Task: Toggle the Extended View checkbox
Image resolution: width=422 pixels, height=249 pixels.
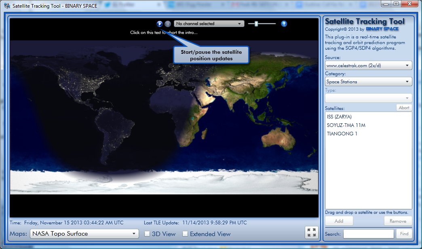Action: 185,234
